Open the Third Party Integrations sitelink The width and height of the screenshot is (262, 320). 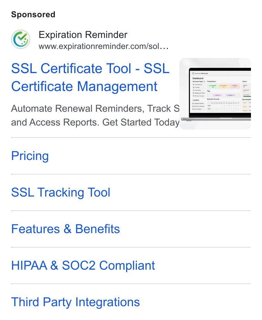click(75, 302)
